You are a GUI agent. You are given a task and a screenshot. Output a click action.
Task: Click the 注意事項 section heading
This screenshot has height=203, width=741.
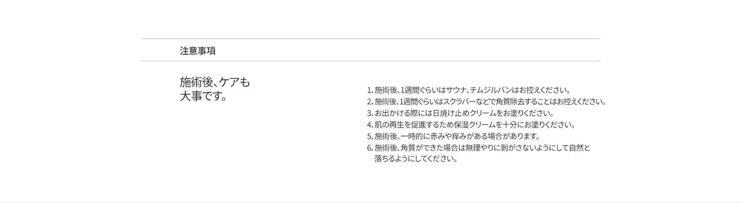198,51
